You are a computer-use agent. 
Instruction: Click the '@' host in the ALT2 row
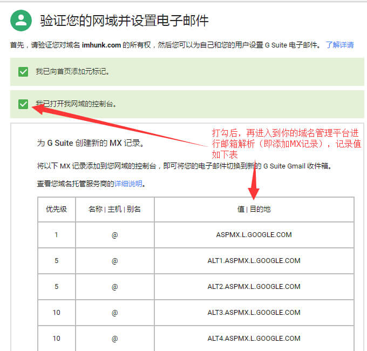pos(114,287)
